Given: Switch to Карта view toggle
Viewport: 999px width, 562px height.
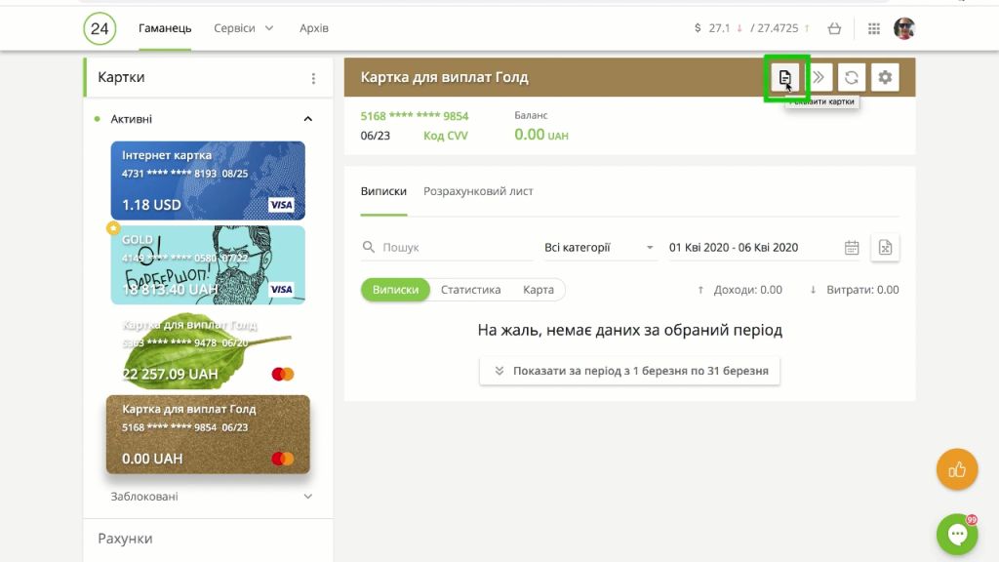Looking at the screenshot, I should point(539,290).
